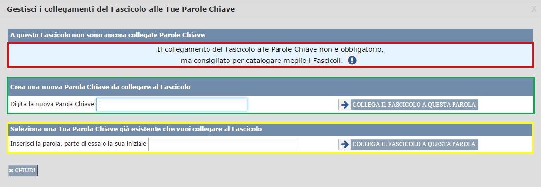Click the blue exclamation info icon
This screenshot has height=187, width=541.
351,61
